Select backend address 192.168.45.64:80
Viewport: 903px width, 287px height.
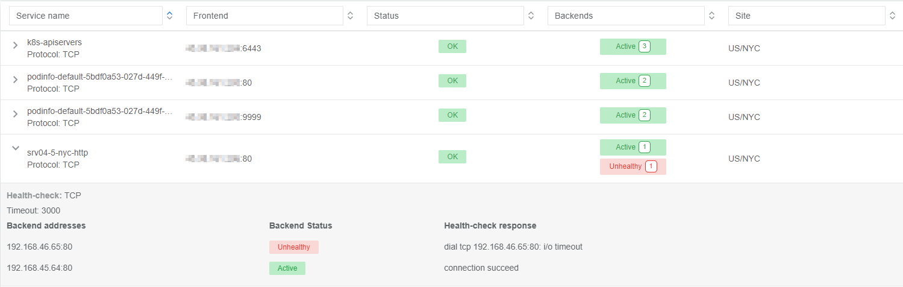(40, 268)
